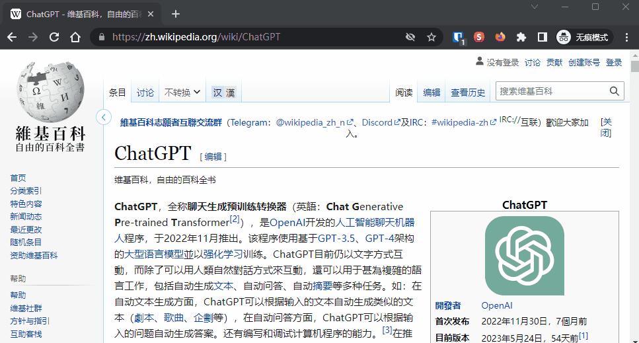Close the ChatGPT Wikipedia tab
Screen dimensions: 639x343
(151, 15)
